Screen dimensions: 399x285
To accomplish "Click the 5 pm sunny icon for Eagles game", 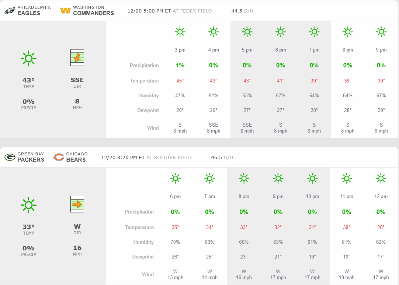I will (x=247, y=32).
